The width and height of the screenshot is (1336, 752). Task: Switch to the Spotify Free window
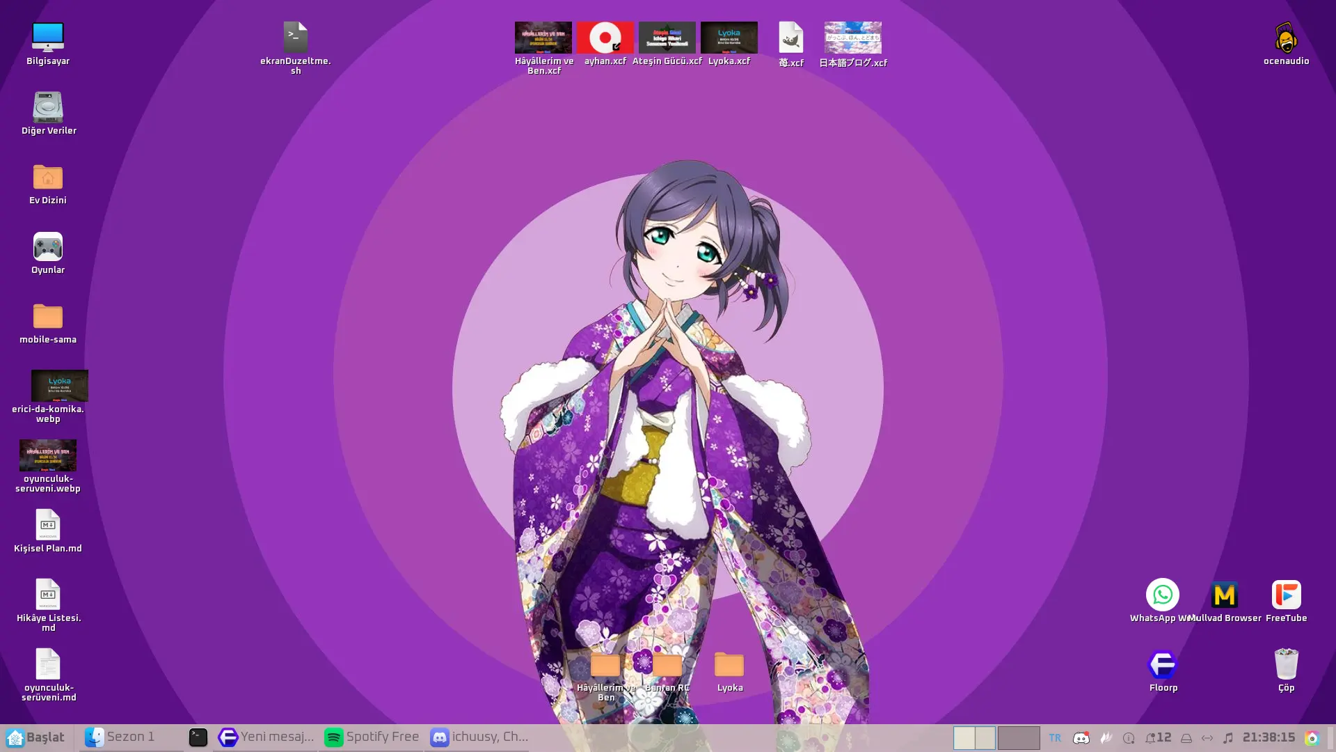click(371, 737)
